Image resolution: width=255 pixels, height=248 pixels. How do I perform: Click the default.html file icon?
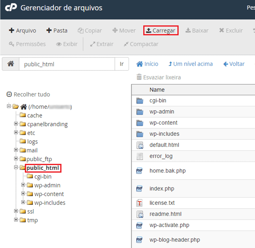140,145
